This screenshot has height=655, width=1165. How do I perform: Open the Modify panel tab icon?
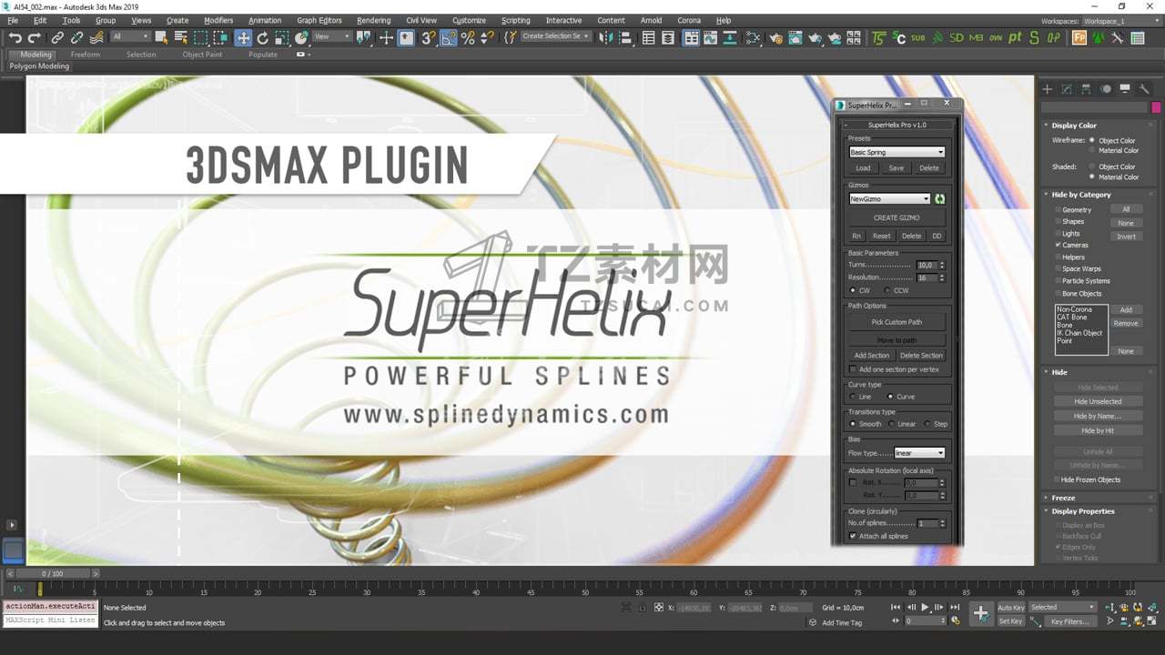coord(1067,88)
